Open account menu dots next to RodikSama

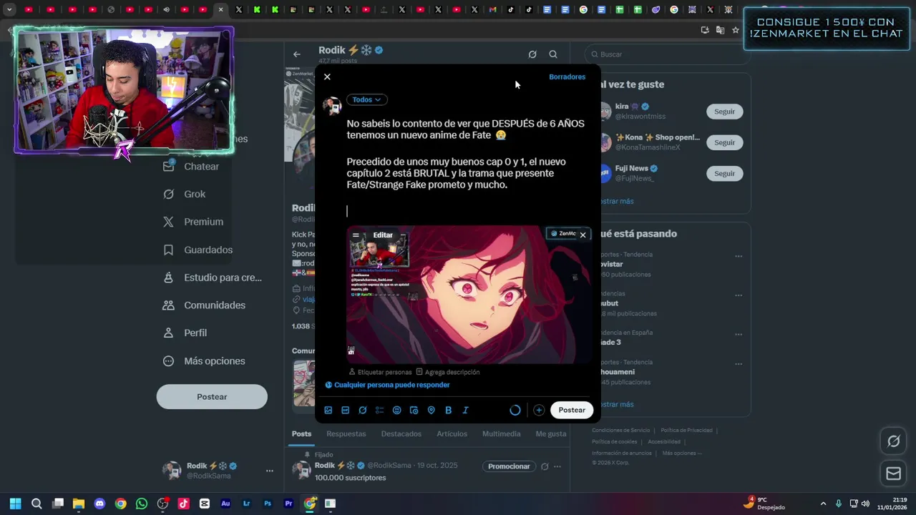[270, 471]
